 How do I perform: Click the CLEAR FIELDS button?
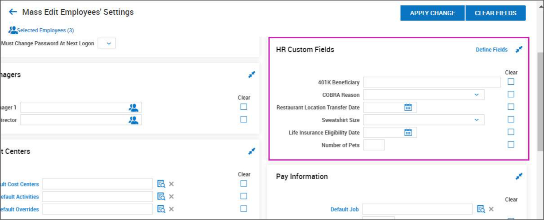(495, 13)
